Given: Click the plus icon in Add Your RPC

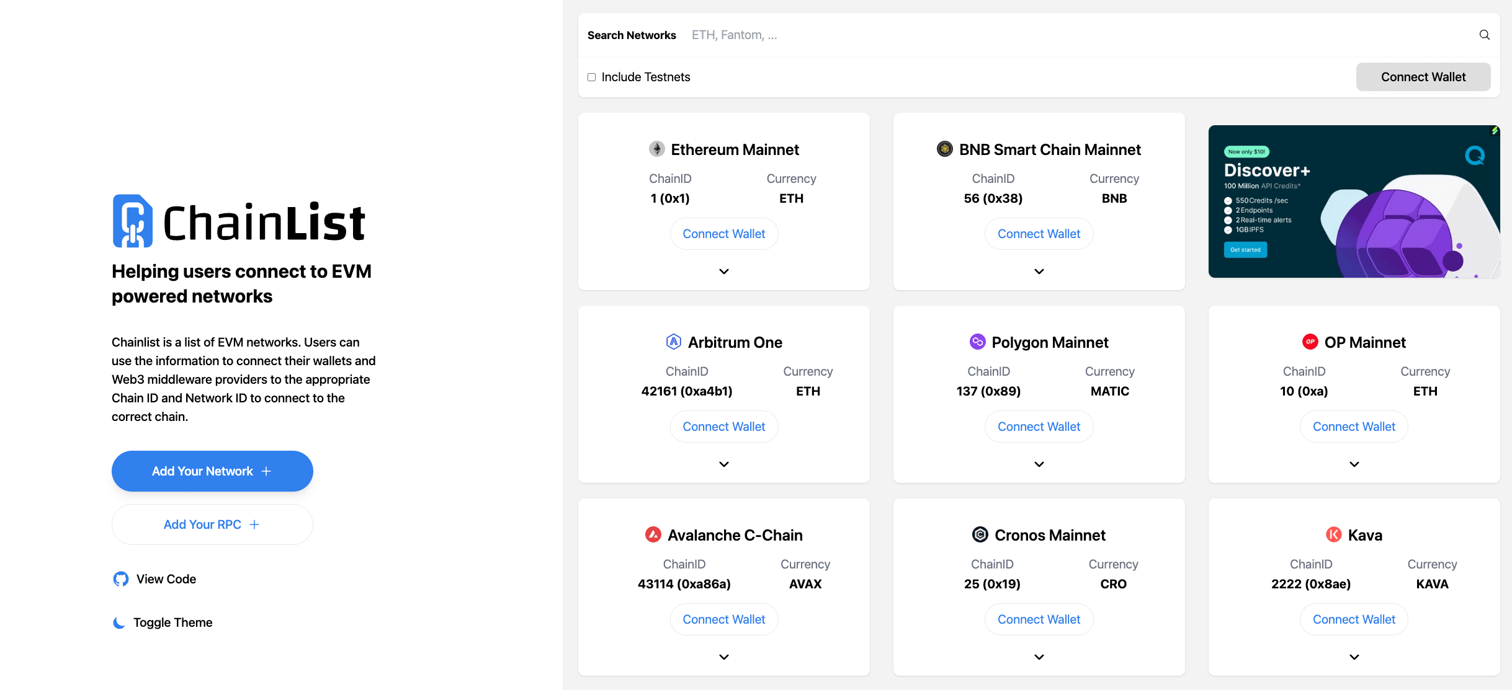Looking at the screenshot, I should (x=254, y=524).
